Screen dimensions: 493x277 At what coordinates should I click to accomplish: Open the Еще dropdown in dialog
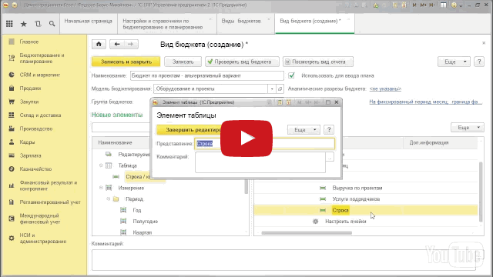(x=304, y=130)
